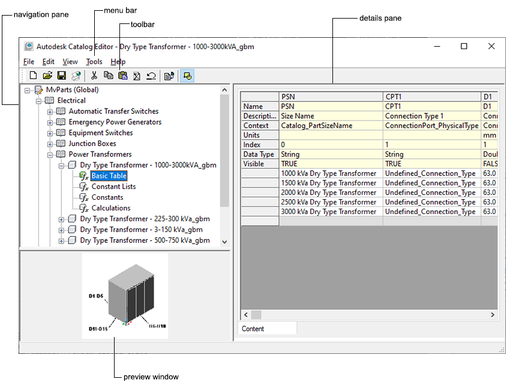Expand Dry Type Transformer 3-150 kVa_gbm node
This screenshot has height=388, width=525.
point(61,230)
